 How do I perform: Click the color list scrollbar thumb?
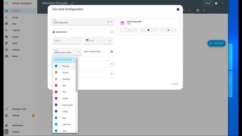[76, 75]
